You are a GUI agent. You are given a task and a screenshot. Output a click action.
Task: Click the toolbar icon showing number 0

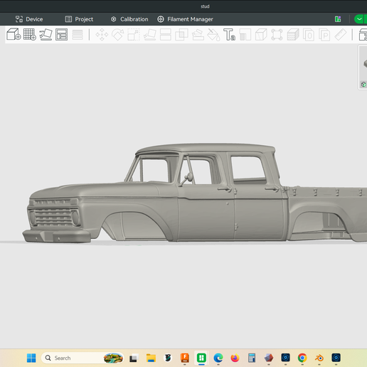(x=309, y=35)
